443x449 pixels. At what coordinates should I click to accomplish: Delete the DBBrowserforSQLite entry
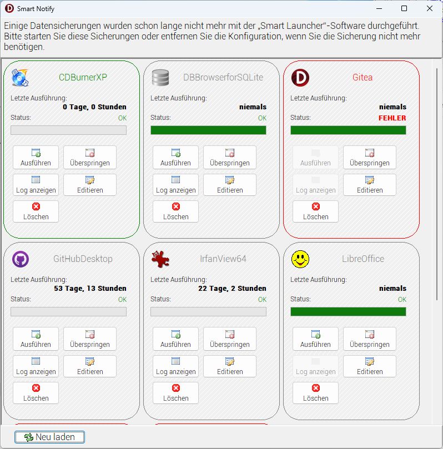[175, 211]
